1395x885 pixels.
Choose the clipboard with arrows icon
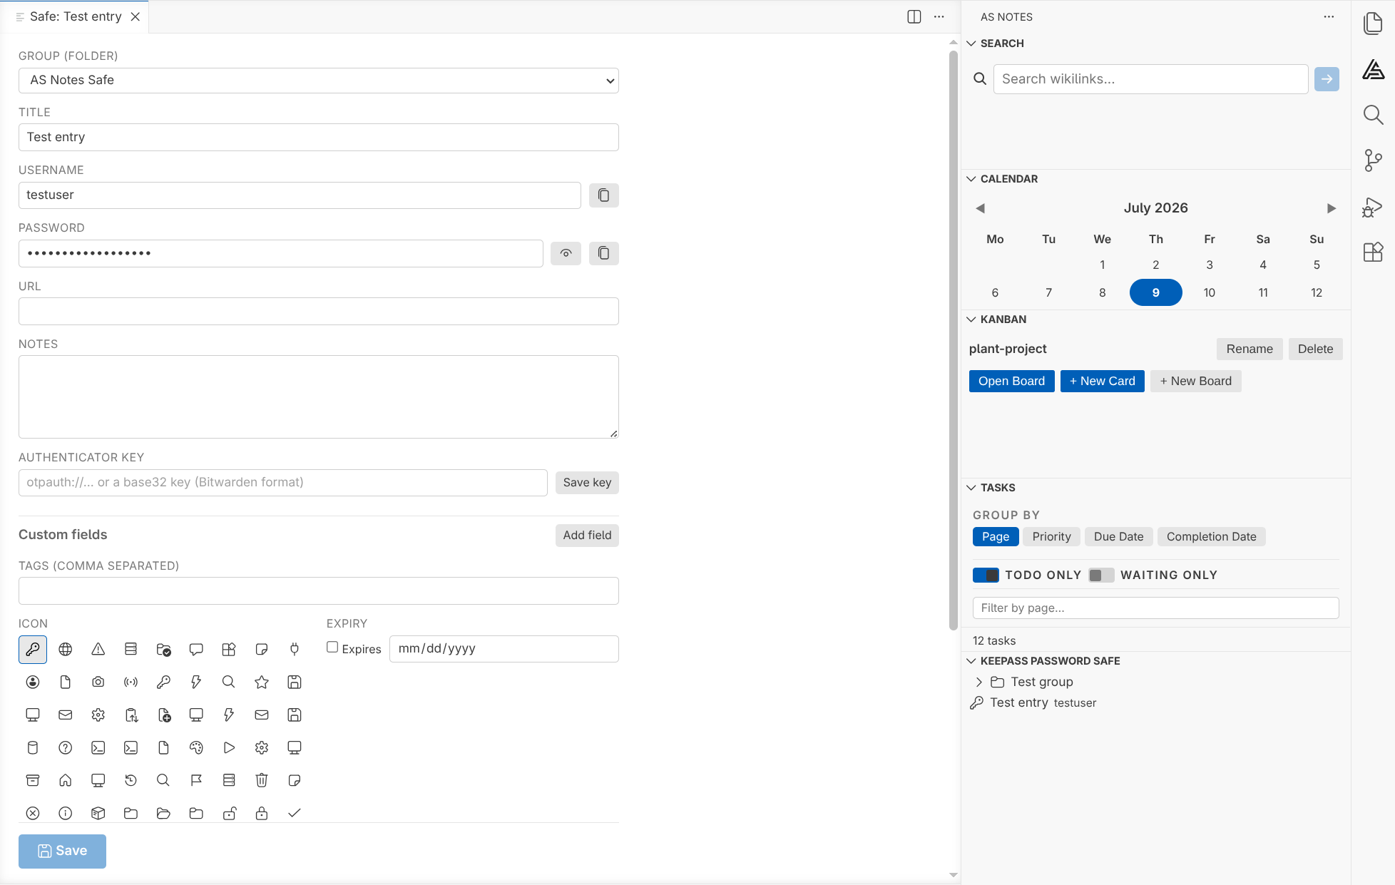tap(131, 715)
